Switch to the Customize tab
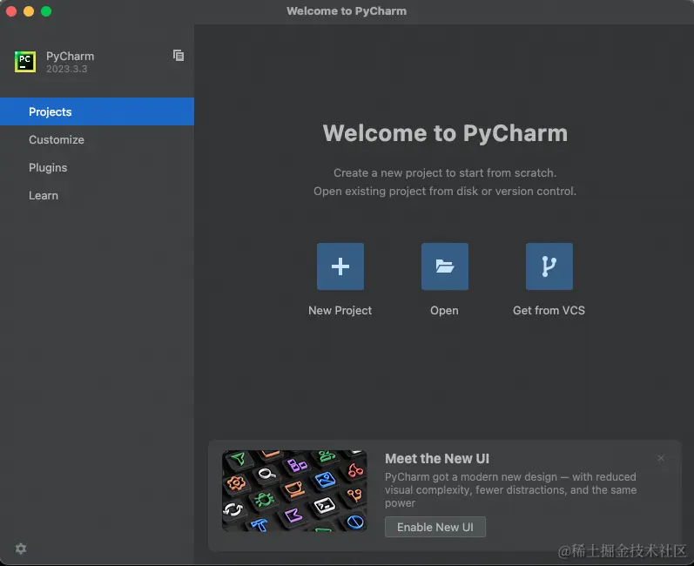Viewport: 694px width, 566px height. tap(97, 140)
